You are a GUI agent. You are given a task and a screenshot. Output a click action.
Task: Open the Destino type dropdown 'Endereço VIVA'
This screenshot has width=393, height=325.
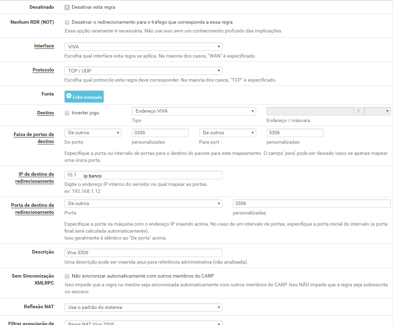click(194, 111)
